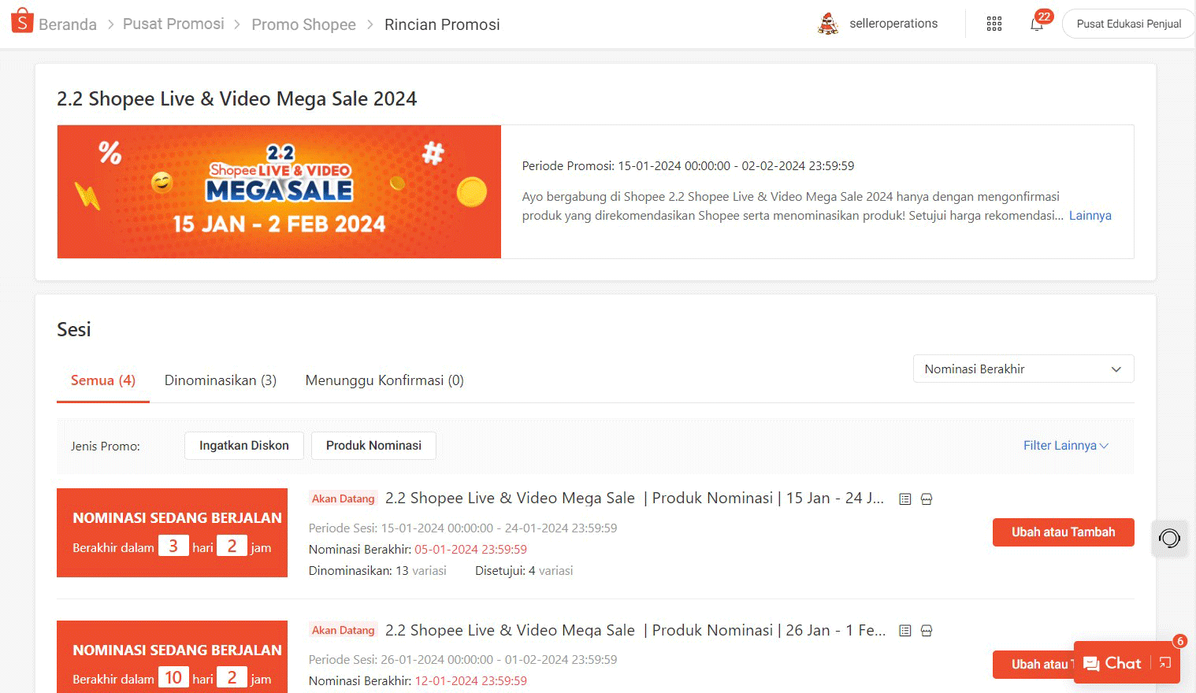Screen dimensions: 1196x693
Task: Open the product list icon beside the 26 Jan session
Action: [904, 630]
